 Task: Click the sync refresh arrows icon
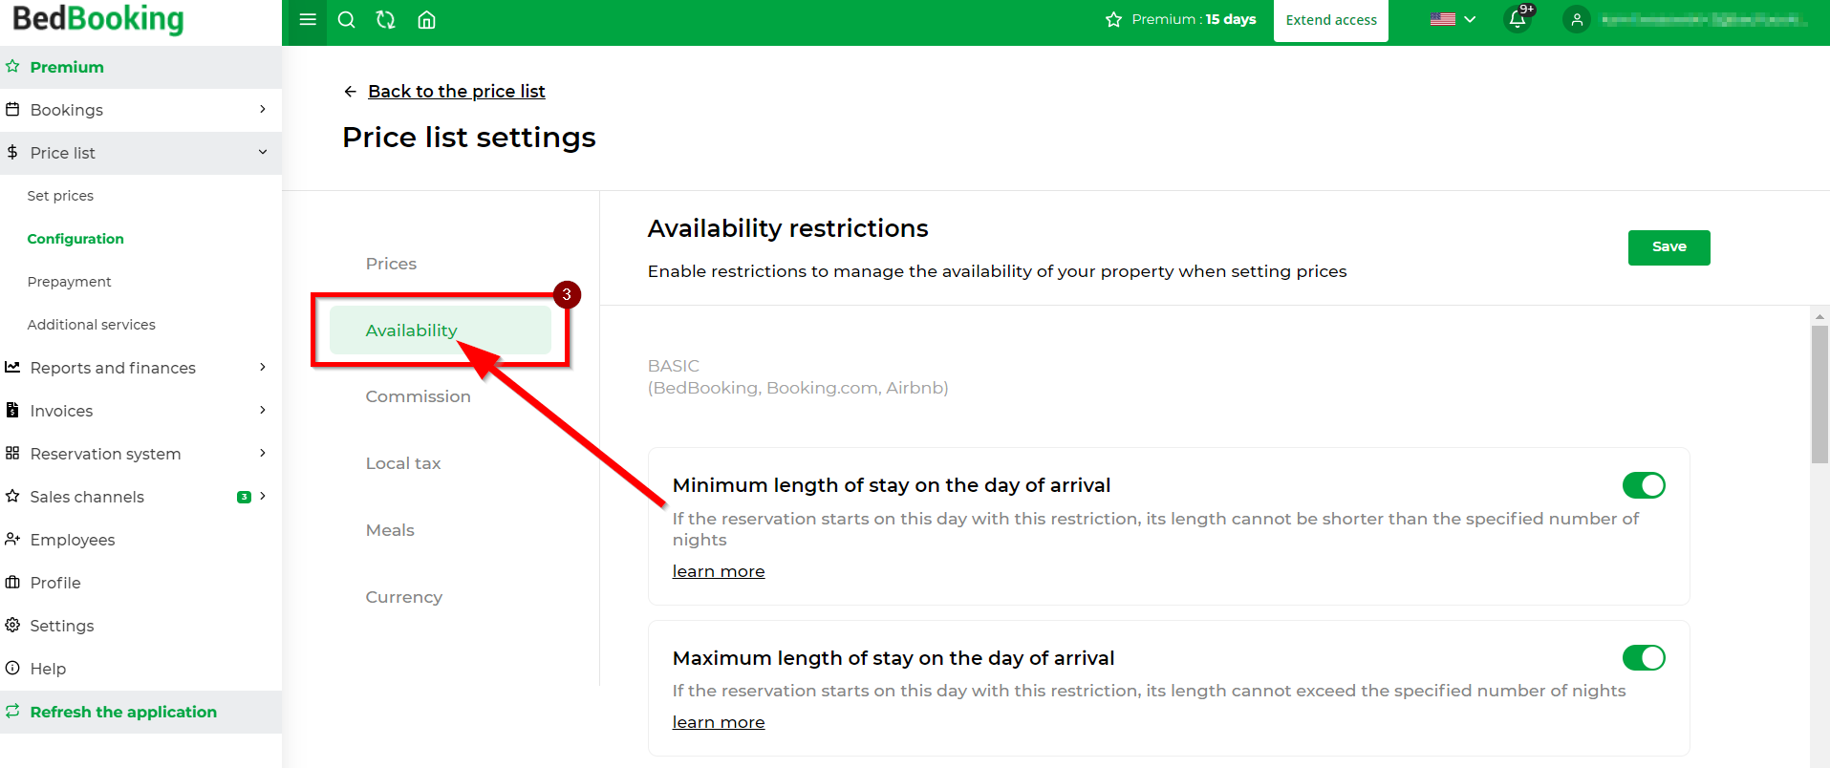click(x=386, y=20)
